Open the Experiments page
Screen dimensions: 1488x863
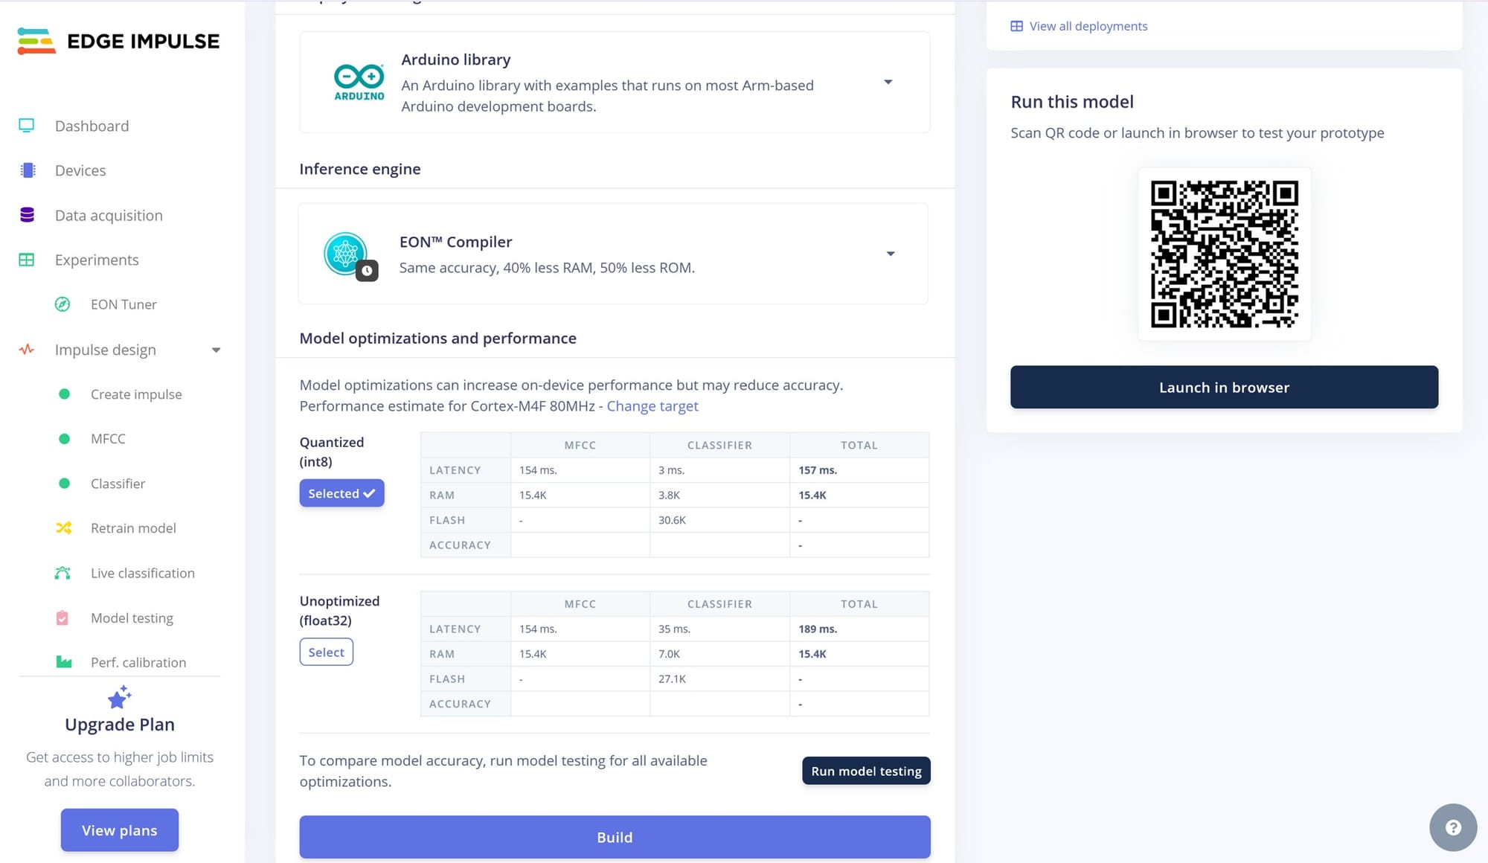[x=97, y=260]
